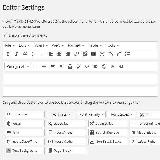Expand the Font Sizes dropdown button

122,114
